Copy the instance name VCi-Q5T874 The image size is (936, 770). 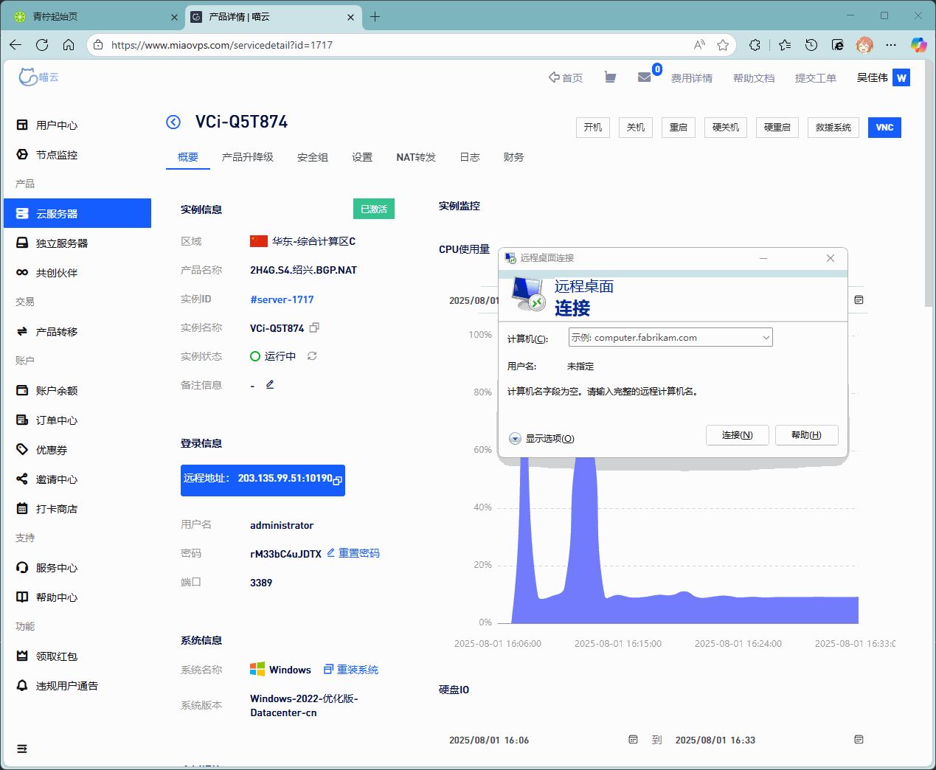[314, 327]
